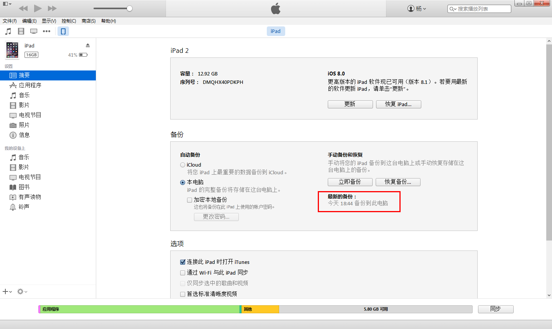Open the plus add dropdown at sidebar bottom
This screenshot has height=329, width=552.
(x=7, y=291)
